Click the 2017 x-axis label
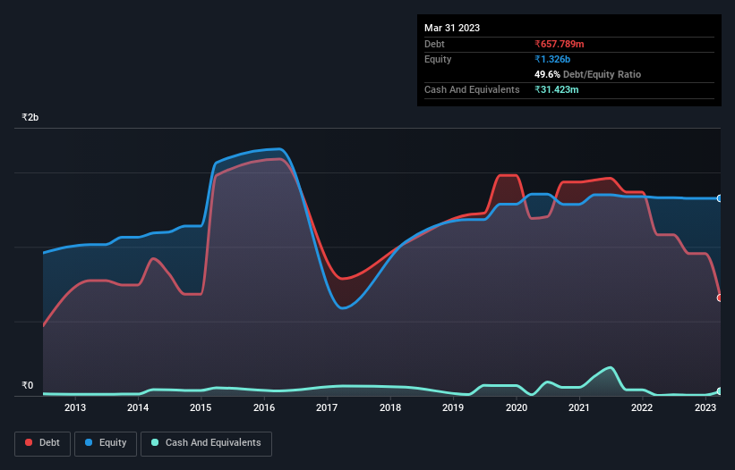The height and width of the screenshot is (470, 735). point(327,407)
